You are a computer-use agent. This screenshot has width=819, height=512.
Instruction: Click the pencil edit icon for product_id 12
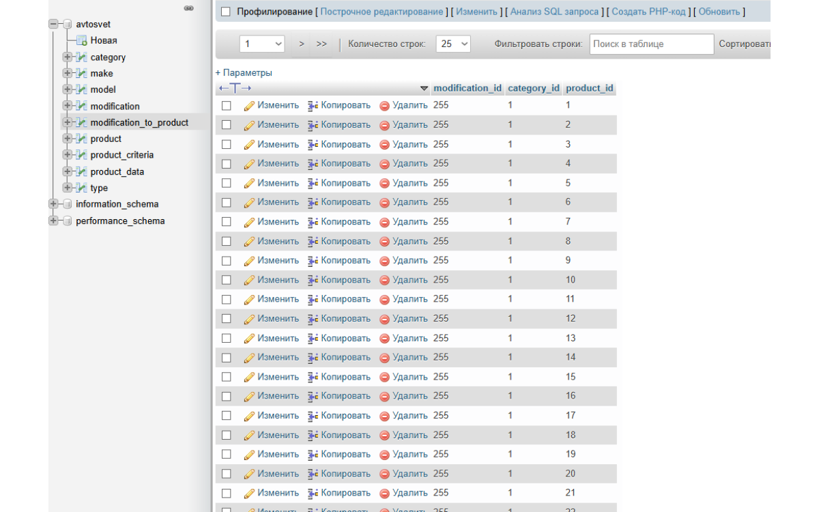[x=249, y=319]
